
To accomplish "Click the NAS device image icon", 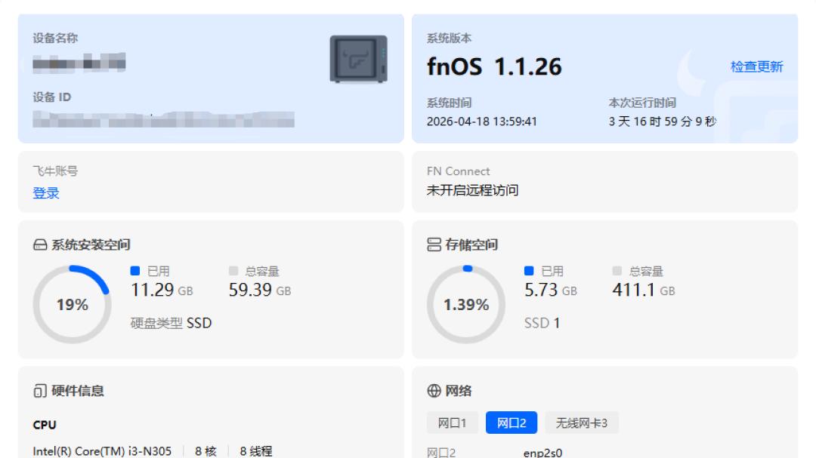I will 359,60.
